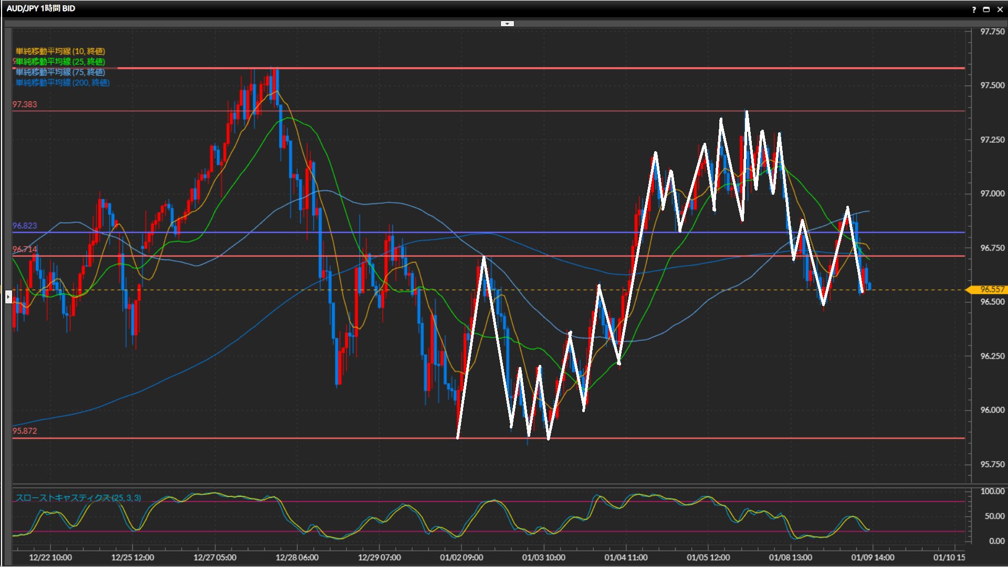
Task: Maximize the AUD/JPY chart window
Action: pos(986,9)
